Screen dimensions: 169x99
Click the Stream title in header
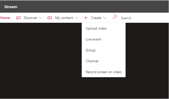(x=11, y=7)
